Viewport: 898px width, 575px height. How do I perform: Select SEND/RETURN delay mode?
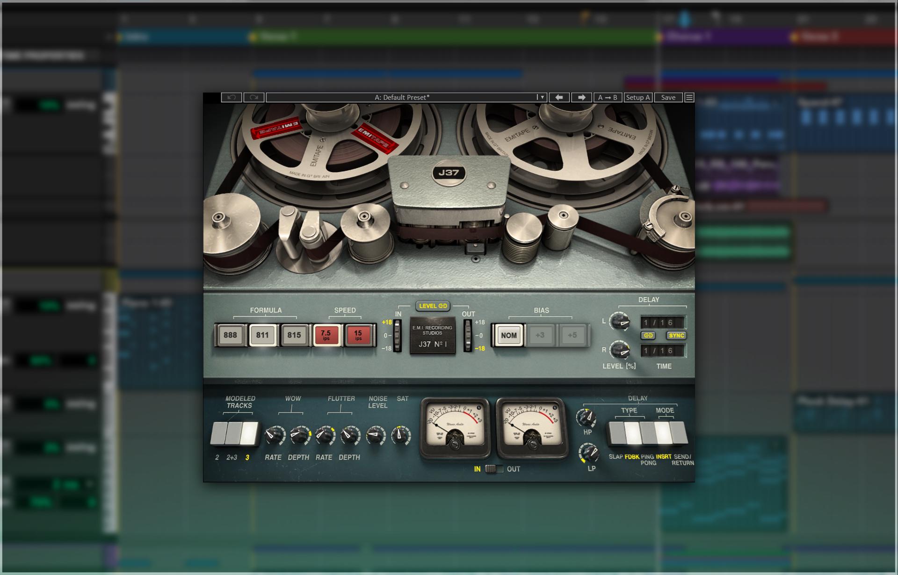pos(679,433)
